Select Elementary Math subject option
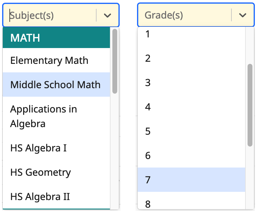 [49, 61]
